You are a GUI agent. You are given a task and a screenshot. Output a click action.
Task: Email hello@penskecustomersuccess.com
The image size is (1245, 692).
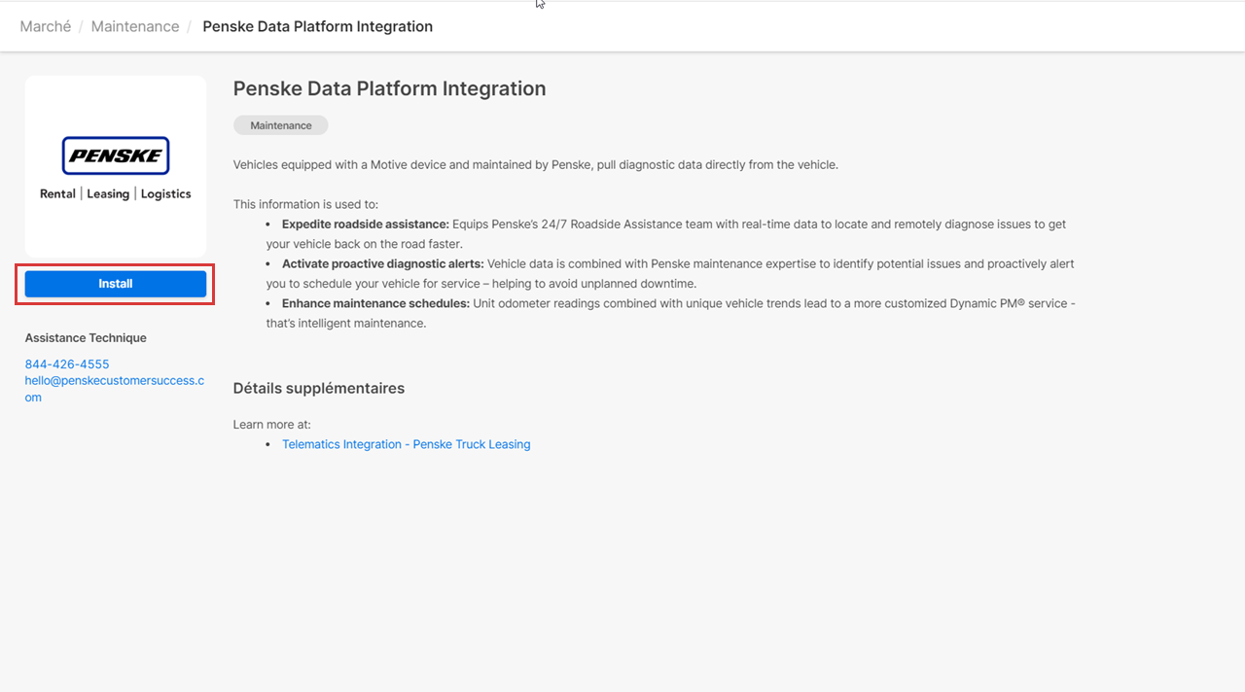tap(115, 389)
